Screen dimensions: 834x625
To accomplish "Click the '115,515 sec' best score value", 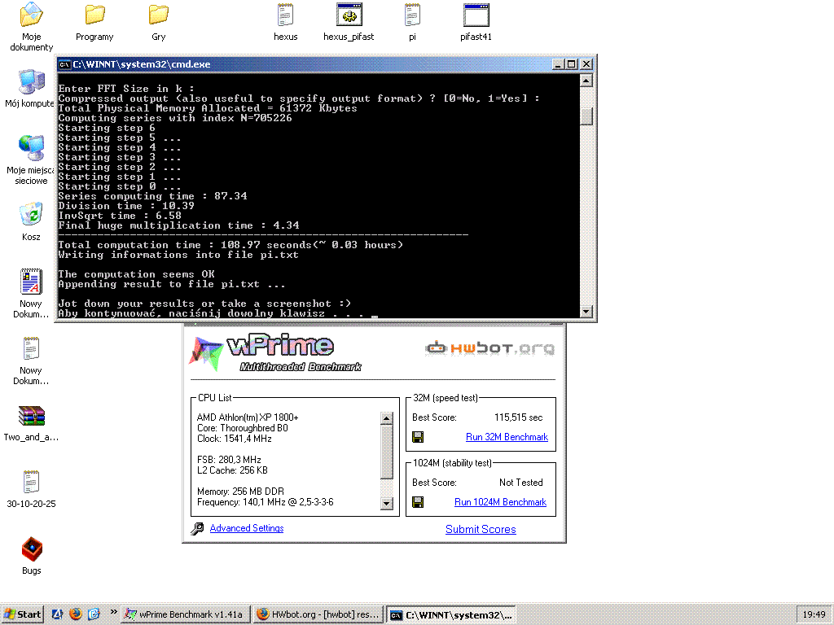I will 519,417.
